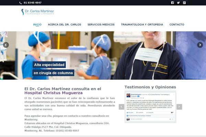The height and width of the screenshot is (137, 206).
Task: Click the Testimonios y Opiniones heading
Action: click(x=150, y=87)
